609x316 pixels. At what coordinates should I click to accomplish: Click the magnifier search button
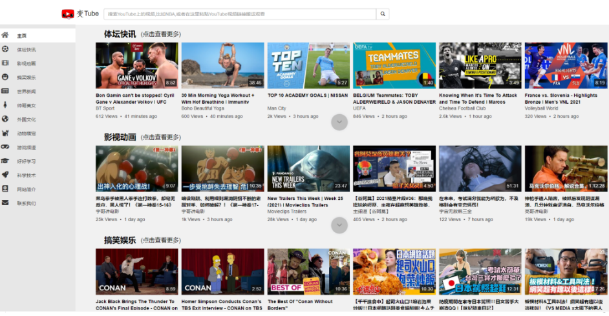click(x=383, y=14)
